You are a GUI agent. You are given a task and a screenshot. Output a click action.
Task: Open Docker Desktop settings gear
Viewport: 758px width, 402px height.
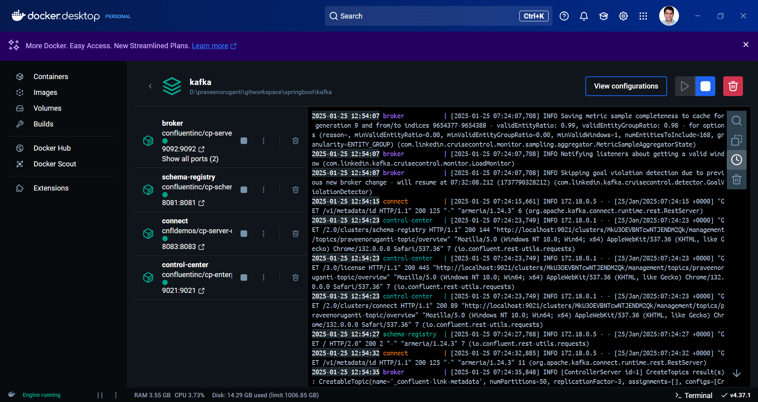[x=623, y=16]
